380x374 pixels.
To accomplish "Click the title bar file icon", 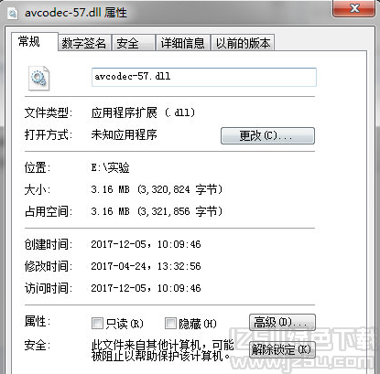I will coord(13,13).
